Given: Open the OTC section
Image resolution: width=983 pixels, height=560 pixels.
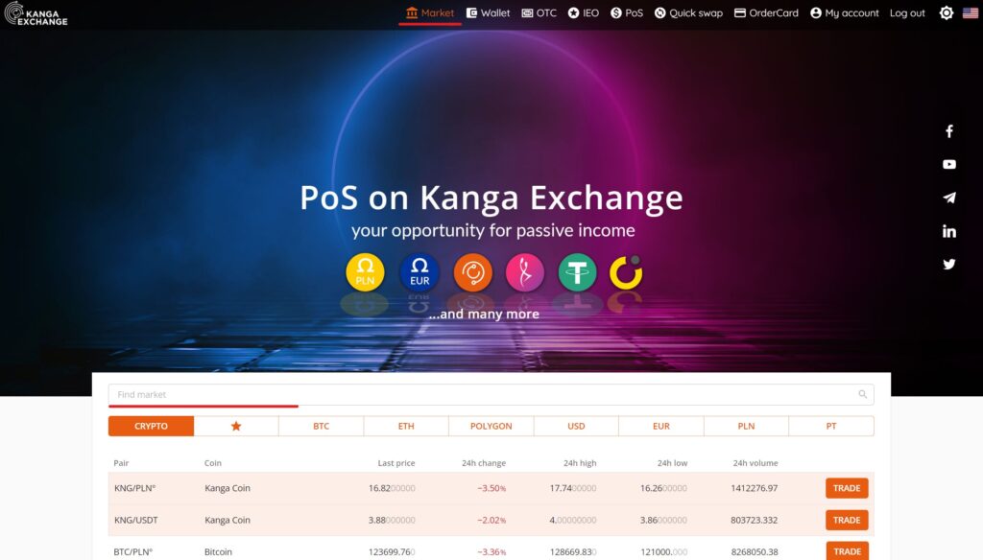Looking at the screenshot, I should (539, 12).
